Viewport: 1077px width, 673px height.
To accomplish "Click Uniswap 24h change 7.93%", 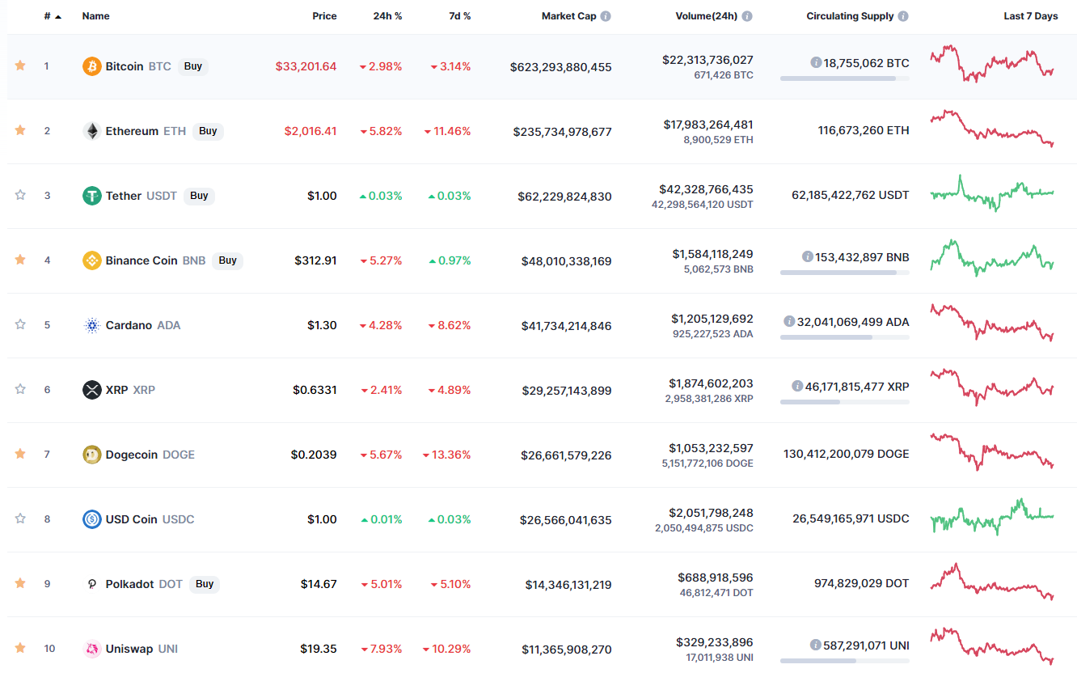I will click(381, 649).
